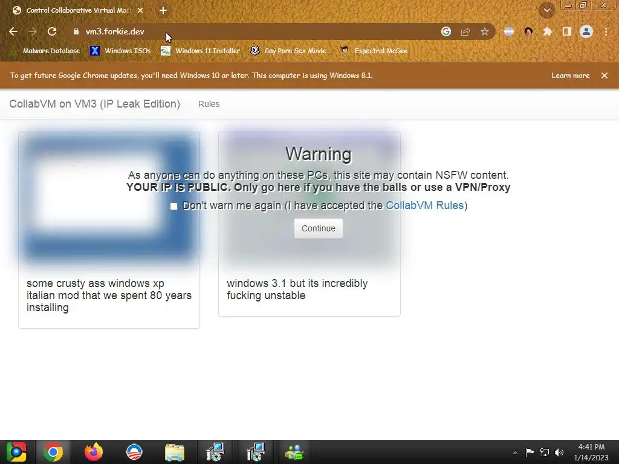Click the browser Back arrow
The image size is (619, 464).
[13, 31]
